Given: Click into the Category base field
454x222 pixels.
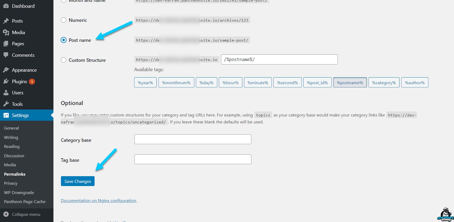Looking at the screenshot, I should click(193, 139).
